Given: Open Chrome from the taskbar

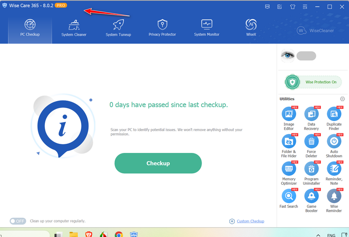Looking at the screenshot, I should tap(119, 234).
